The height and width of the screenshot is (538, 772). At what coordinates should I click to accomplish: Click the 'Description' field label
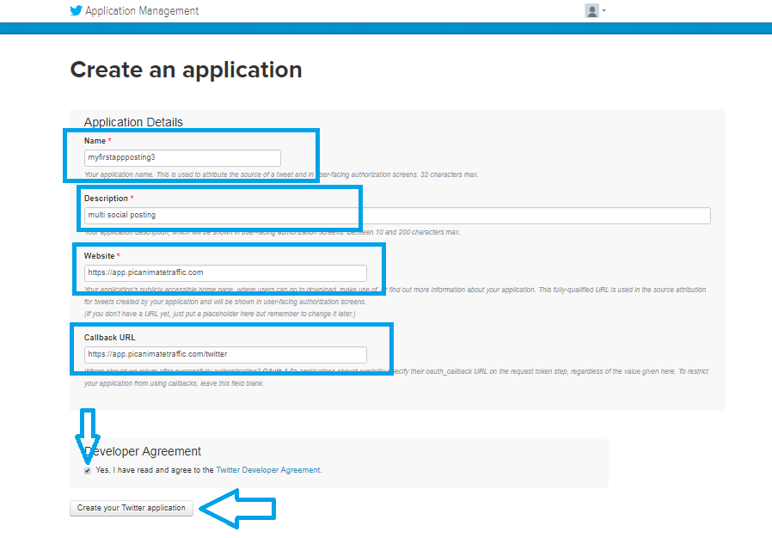[x=106, y=199]
